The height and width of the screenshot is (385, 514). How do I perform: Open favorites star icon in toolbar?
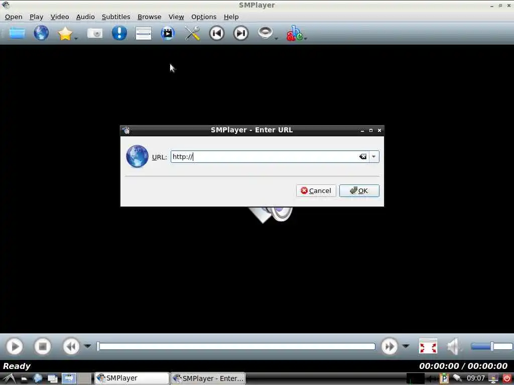click(x=65, y=34)
